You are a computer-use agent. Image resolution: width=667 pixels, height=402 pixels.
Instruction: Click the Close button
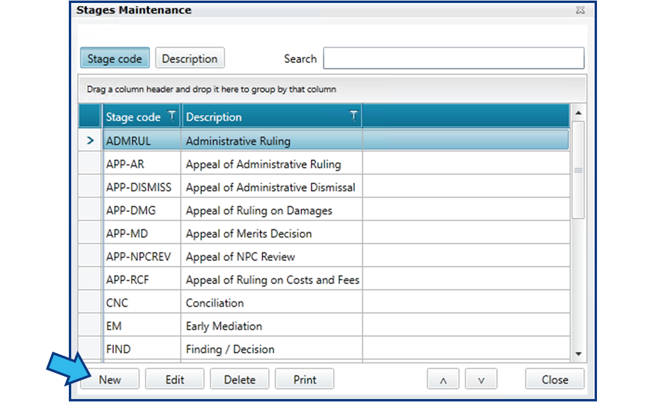[x=555, y=379]
